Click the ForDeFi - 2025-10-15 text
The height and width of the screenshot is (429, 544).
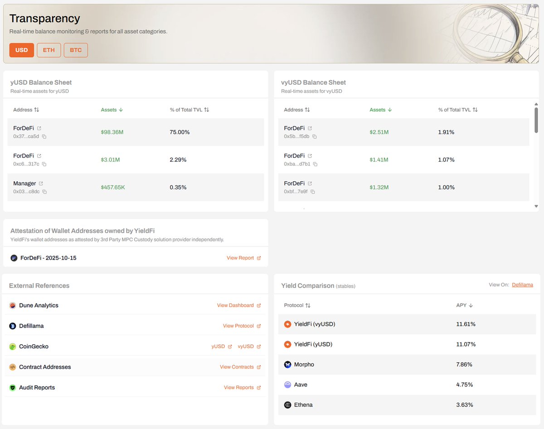pos(49,258)
